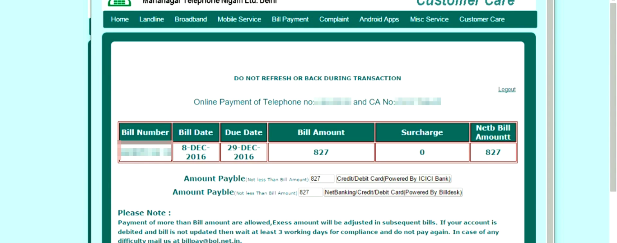Viewport: 617px width, 243px height.
Task: Open the Mobile Service menu
Action: (239, 19)
